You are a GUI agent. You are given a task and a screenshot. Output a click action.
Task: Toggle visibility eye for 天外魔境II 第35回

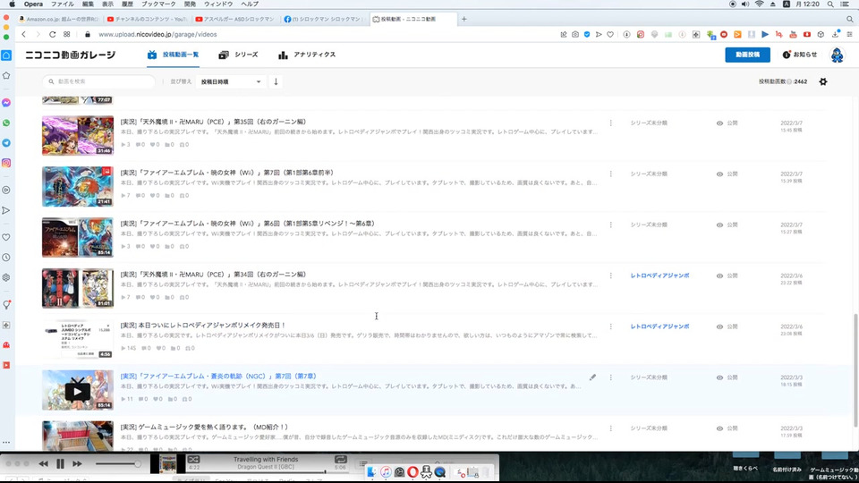tap(719, 123)
